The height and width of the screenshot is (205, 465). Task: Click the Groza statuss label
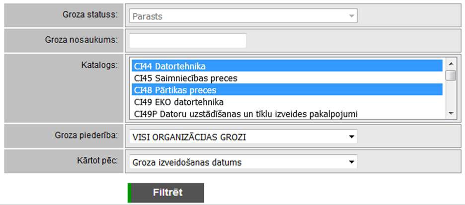[90, 14]
